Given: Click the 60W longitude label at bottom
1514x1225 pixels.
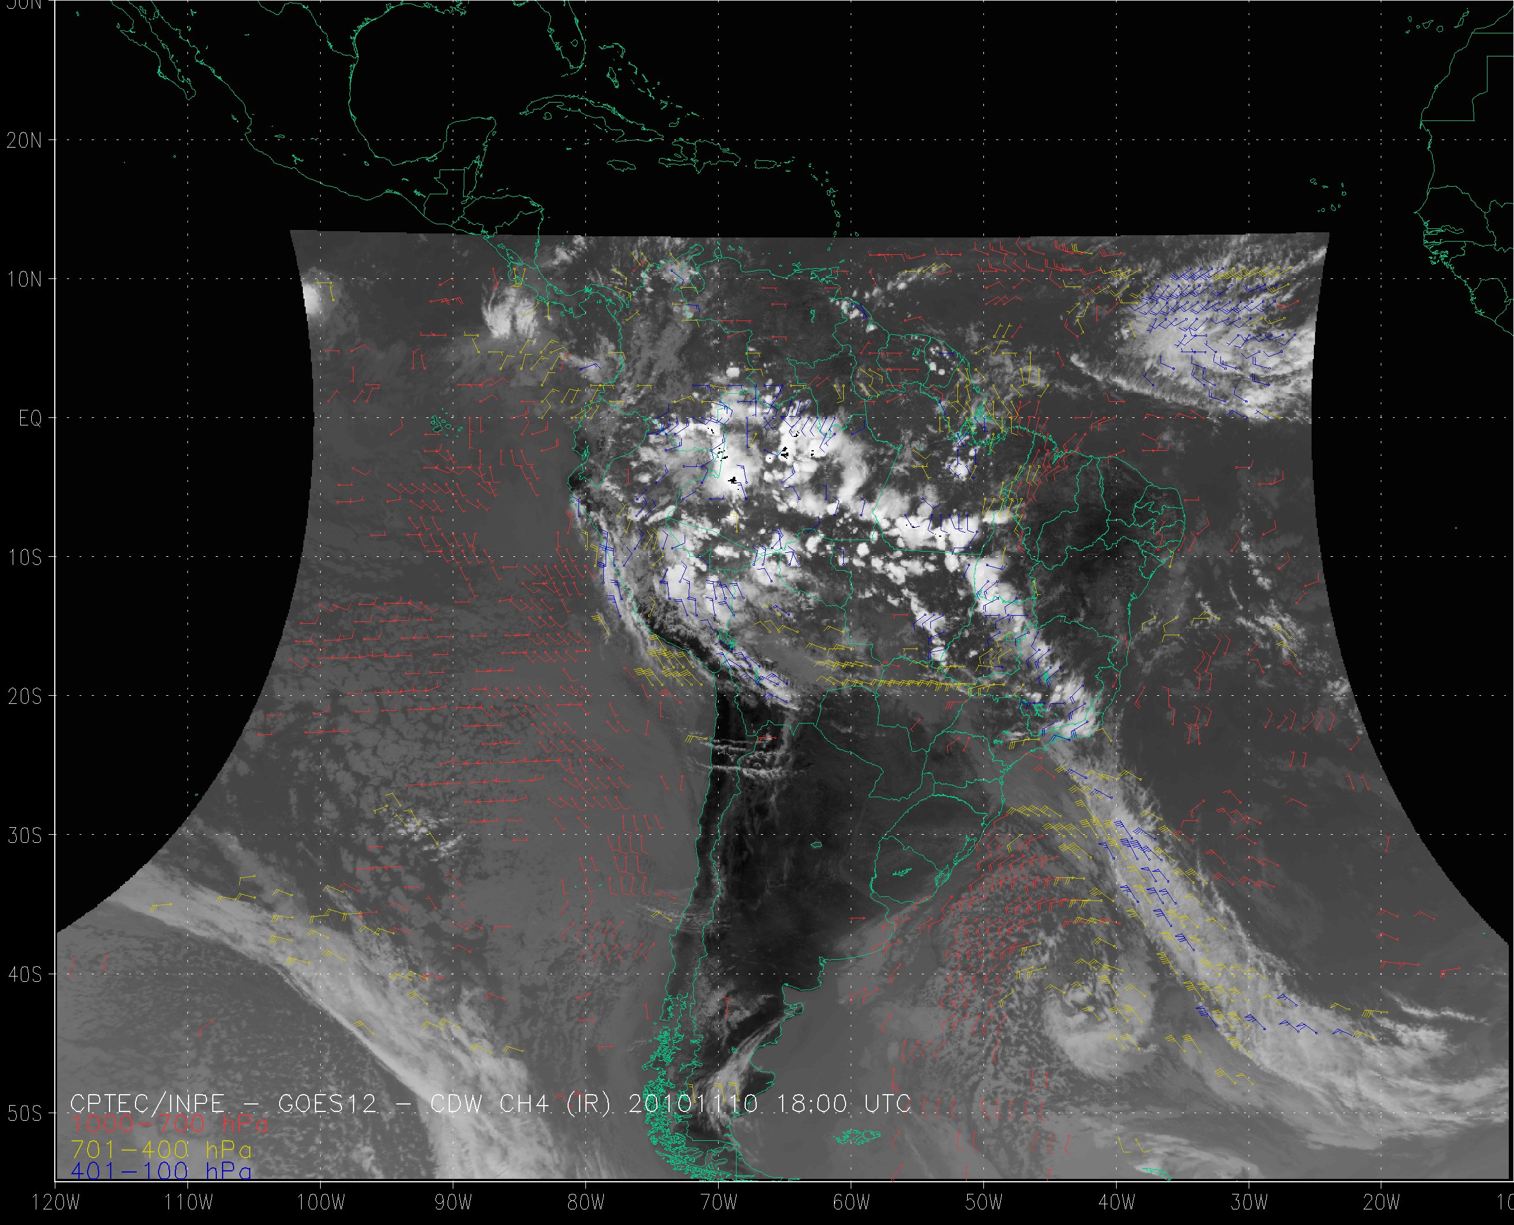Looking at the screenshot, I should tap(851, 1203).
